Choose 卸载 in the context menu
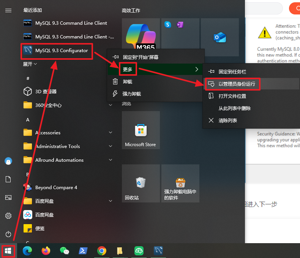The image size is (300, 258). point(155,82)
